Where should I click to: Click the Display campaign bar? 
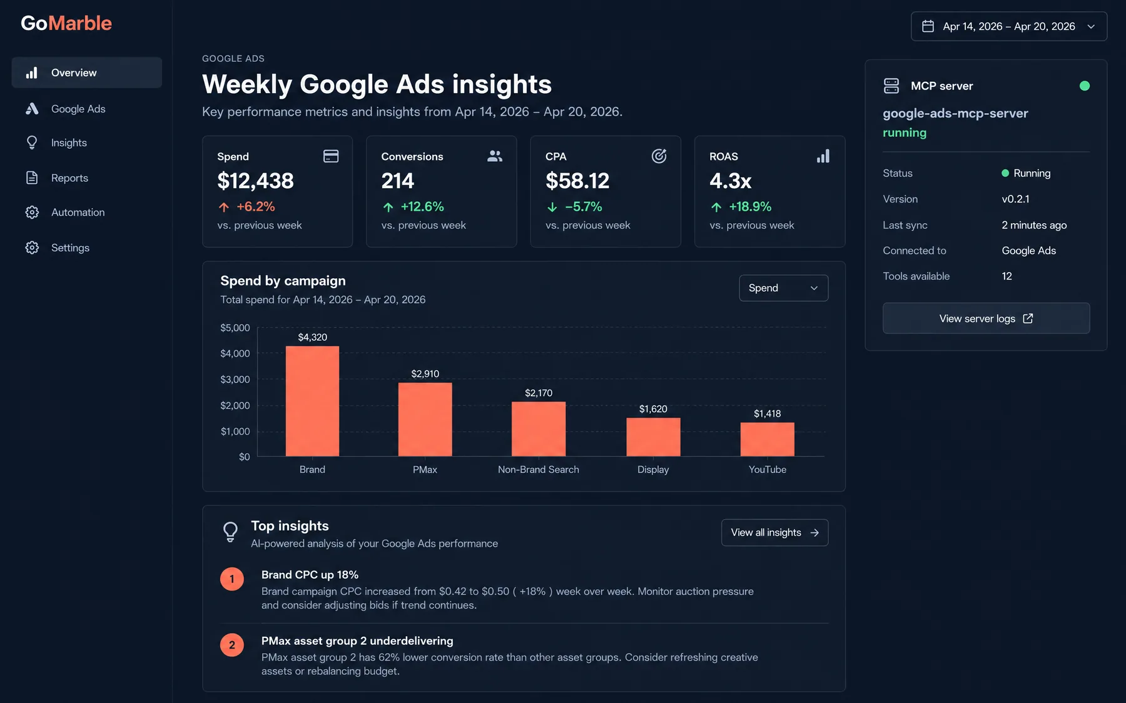point(653,437)
